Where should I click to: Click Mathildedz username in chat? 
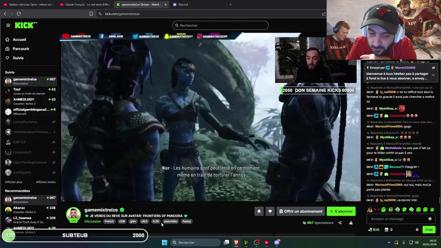(x=394, y=148)
